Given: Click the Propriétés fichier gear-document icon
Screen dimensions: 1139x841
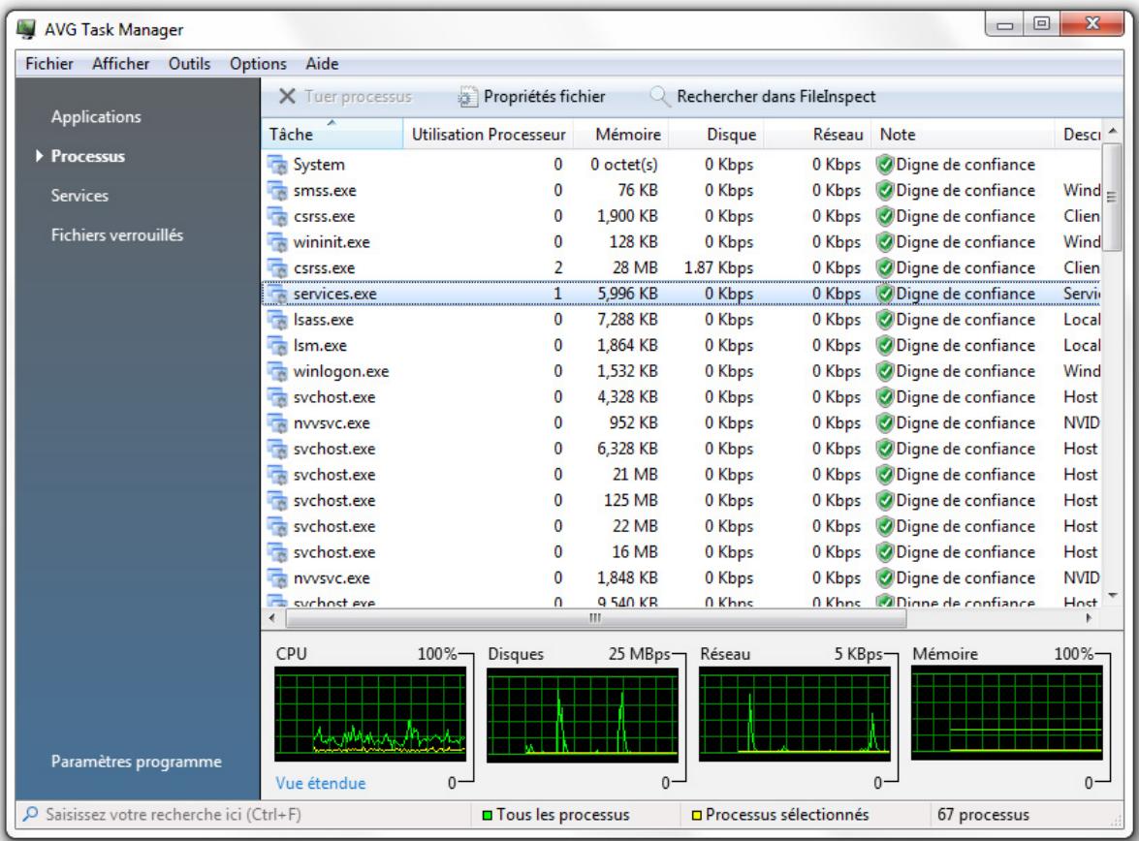Looking at the screenshot, I should pos(468,97).
